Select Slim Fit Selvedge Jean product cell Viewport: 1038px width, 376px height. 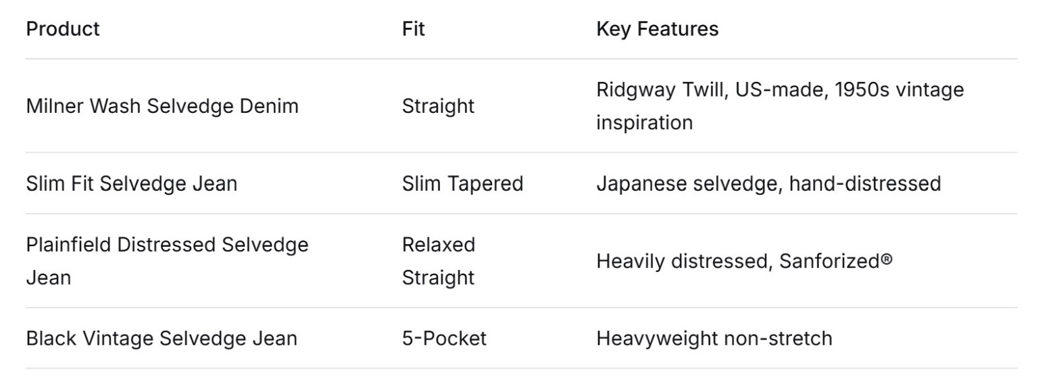coord(132,183)
